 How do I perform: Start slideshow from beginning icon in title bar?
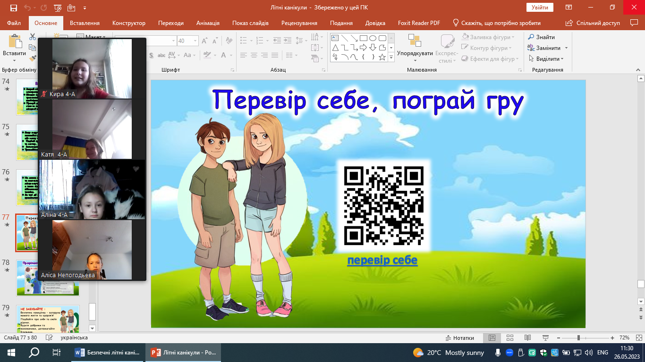click(x=58, y=8)
